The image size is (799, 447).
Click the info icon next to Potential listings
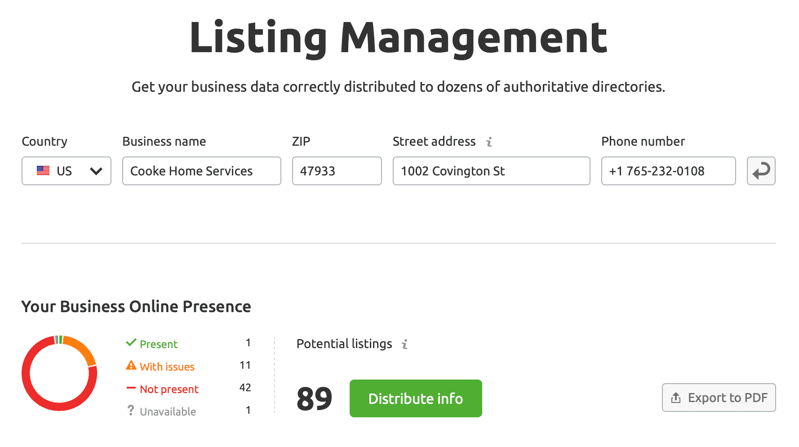click(x=404, y=344)
